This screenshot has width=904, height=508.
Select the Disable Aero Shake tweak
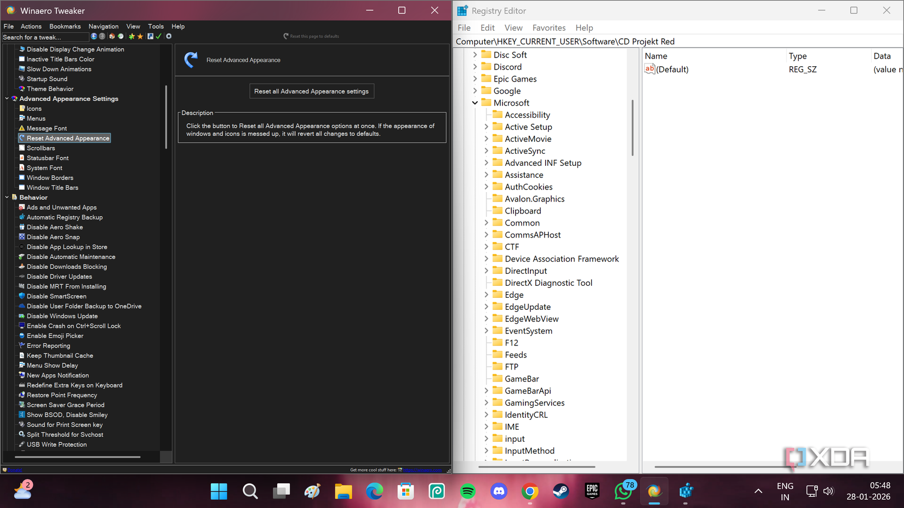54,227
